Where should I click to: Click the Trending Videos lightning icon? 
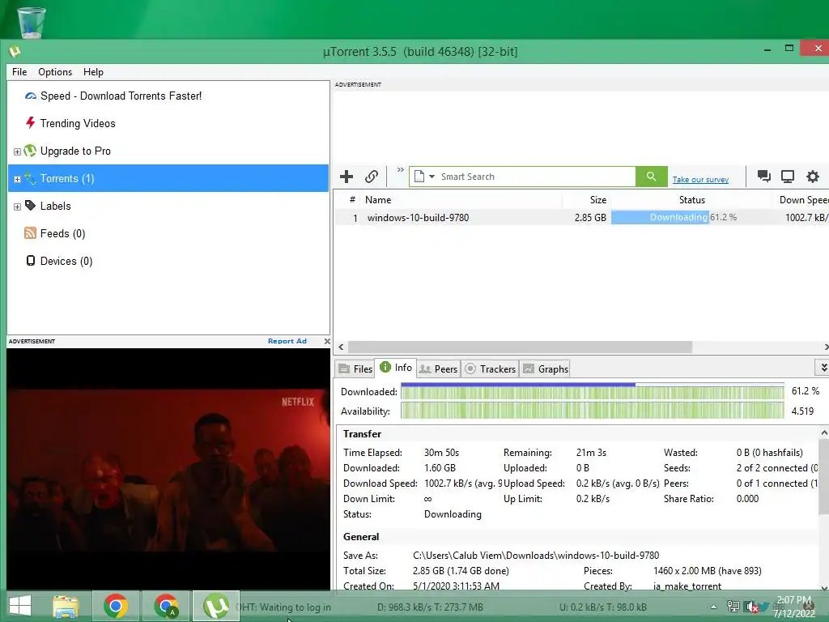30,123
